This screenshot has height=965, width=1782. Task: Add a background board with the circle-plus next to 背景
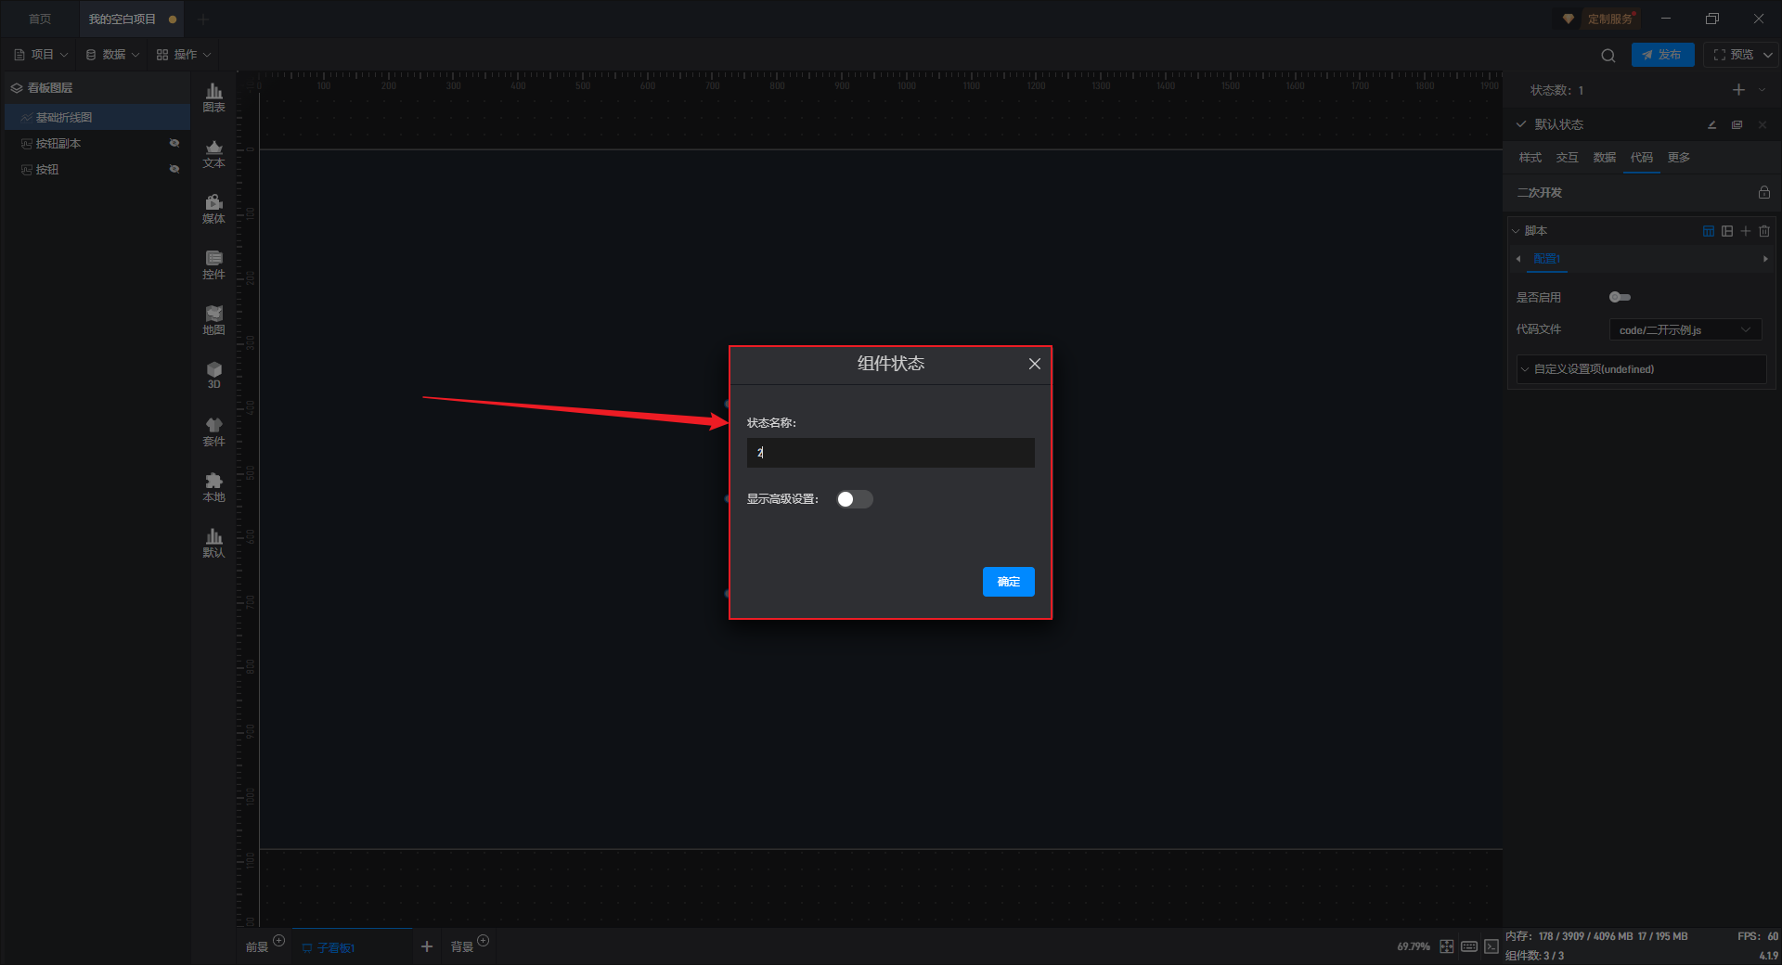click(483, 940)
